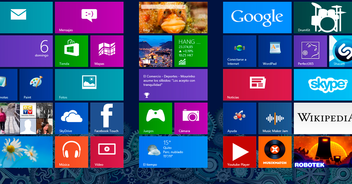This screenshot has height=184, width=352.
Task: Open the Mapas tile
Action: click(107, 51)
